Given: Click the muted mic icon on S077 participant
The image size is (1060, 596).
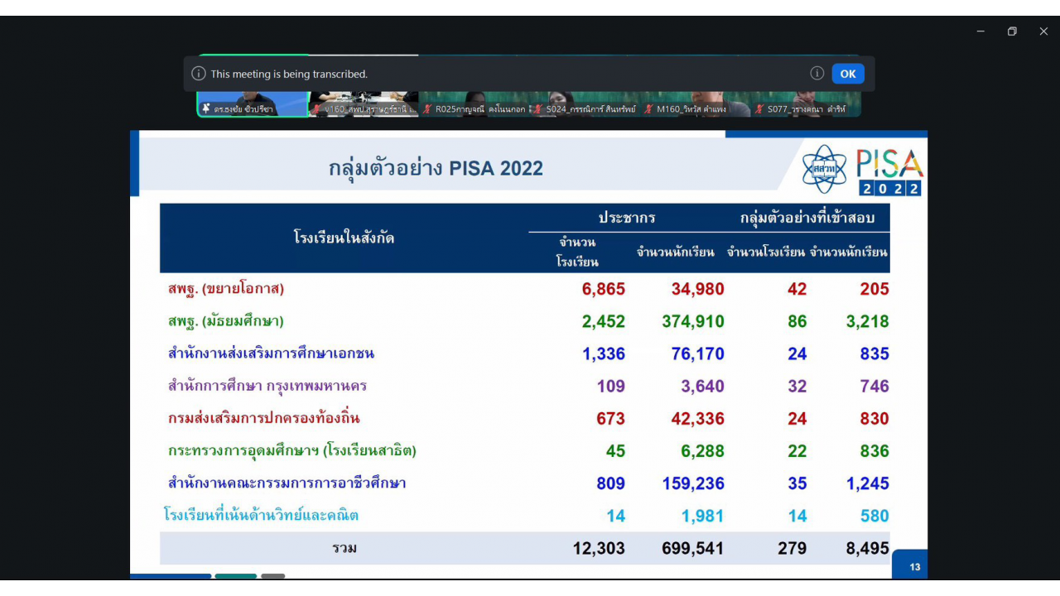Looking at the screenshot, I should tap(759, 109).
